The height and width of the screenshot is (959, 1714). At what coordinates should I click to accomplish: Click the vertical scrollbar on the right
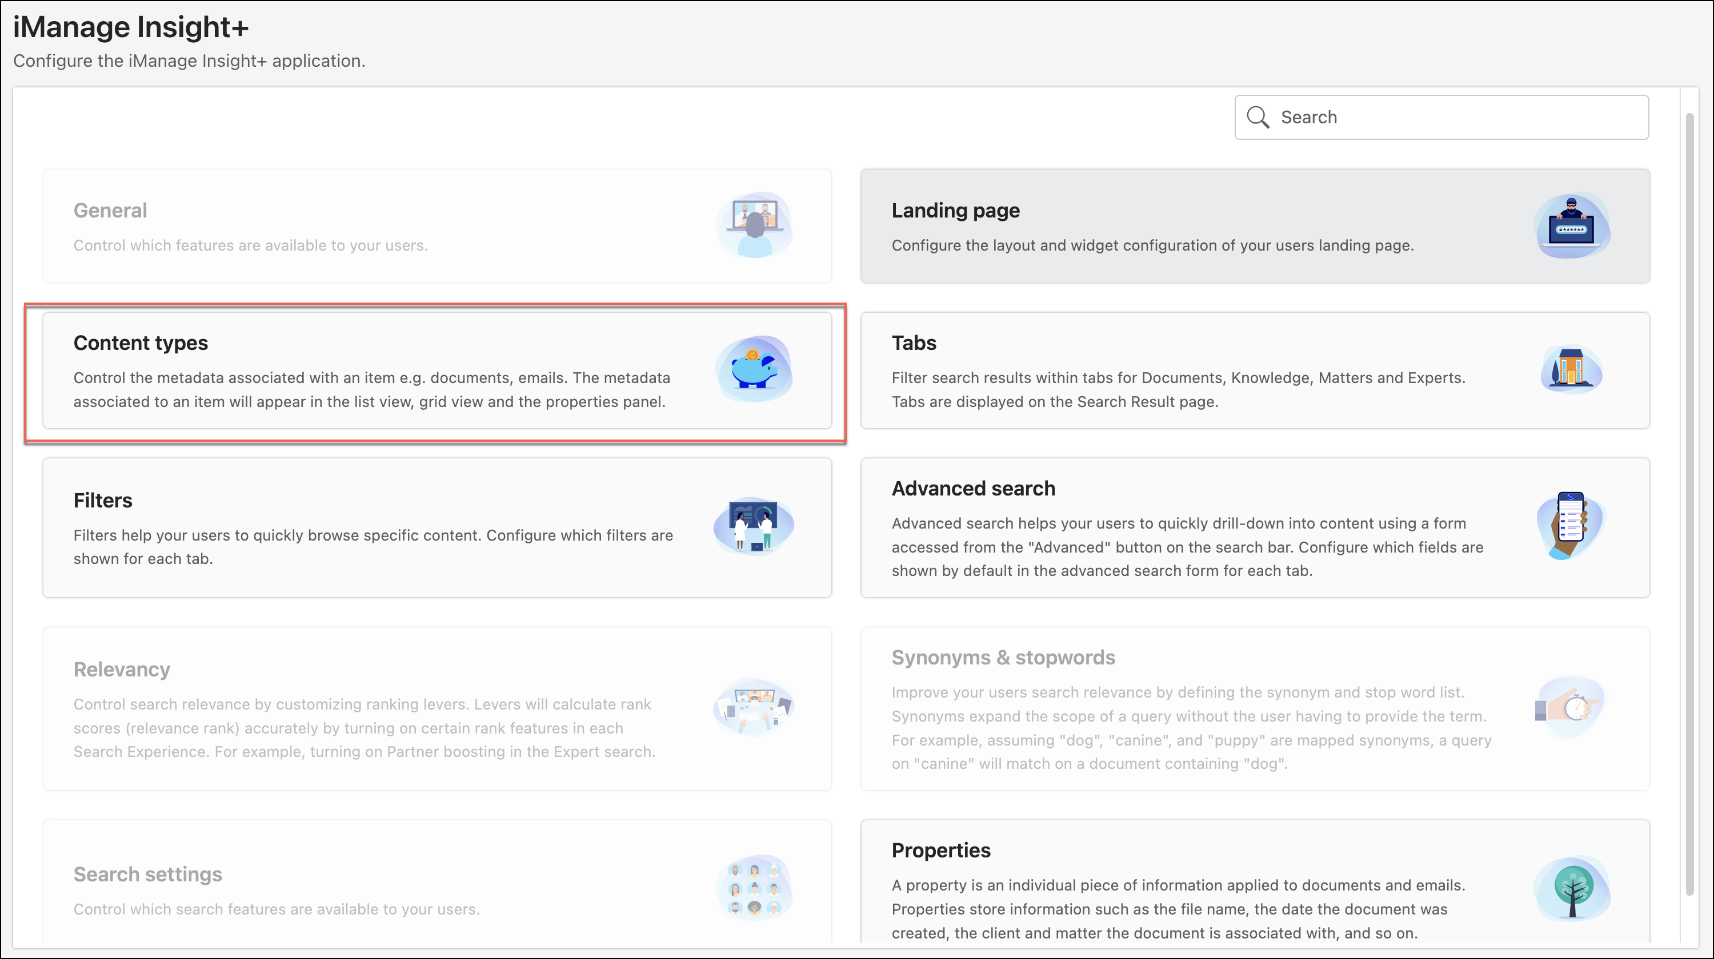1689,505
